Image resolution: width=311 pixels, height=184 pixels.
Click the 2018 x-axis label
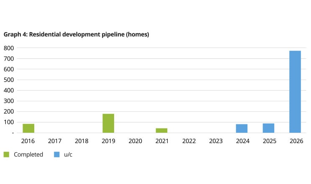(82, 141)
